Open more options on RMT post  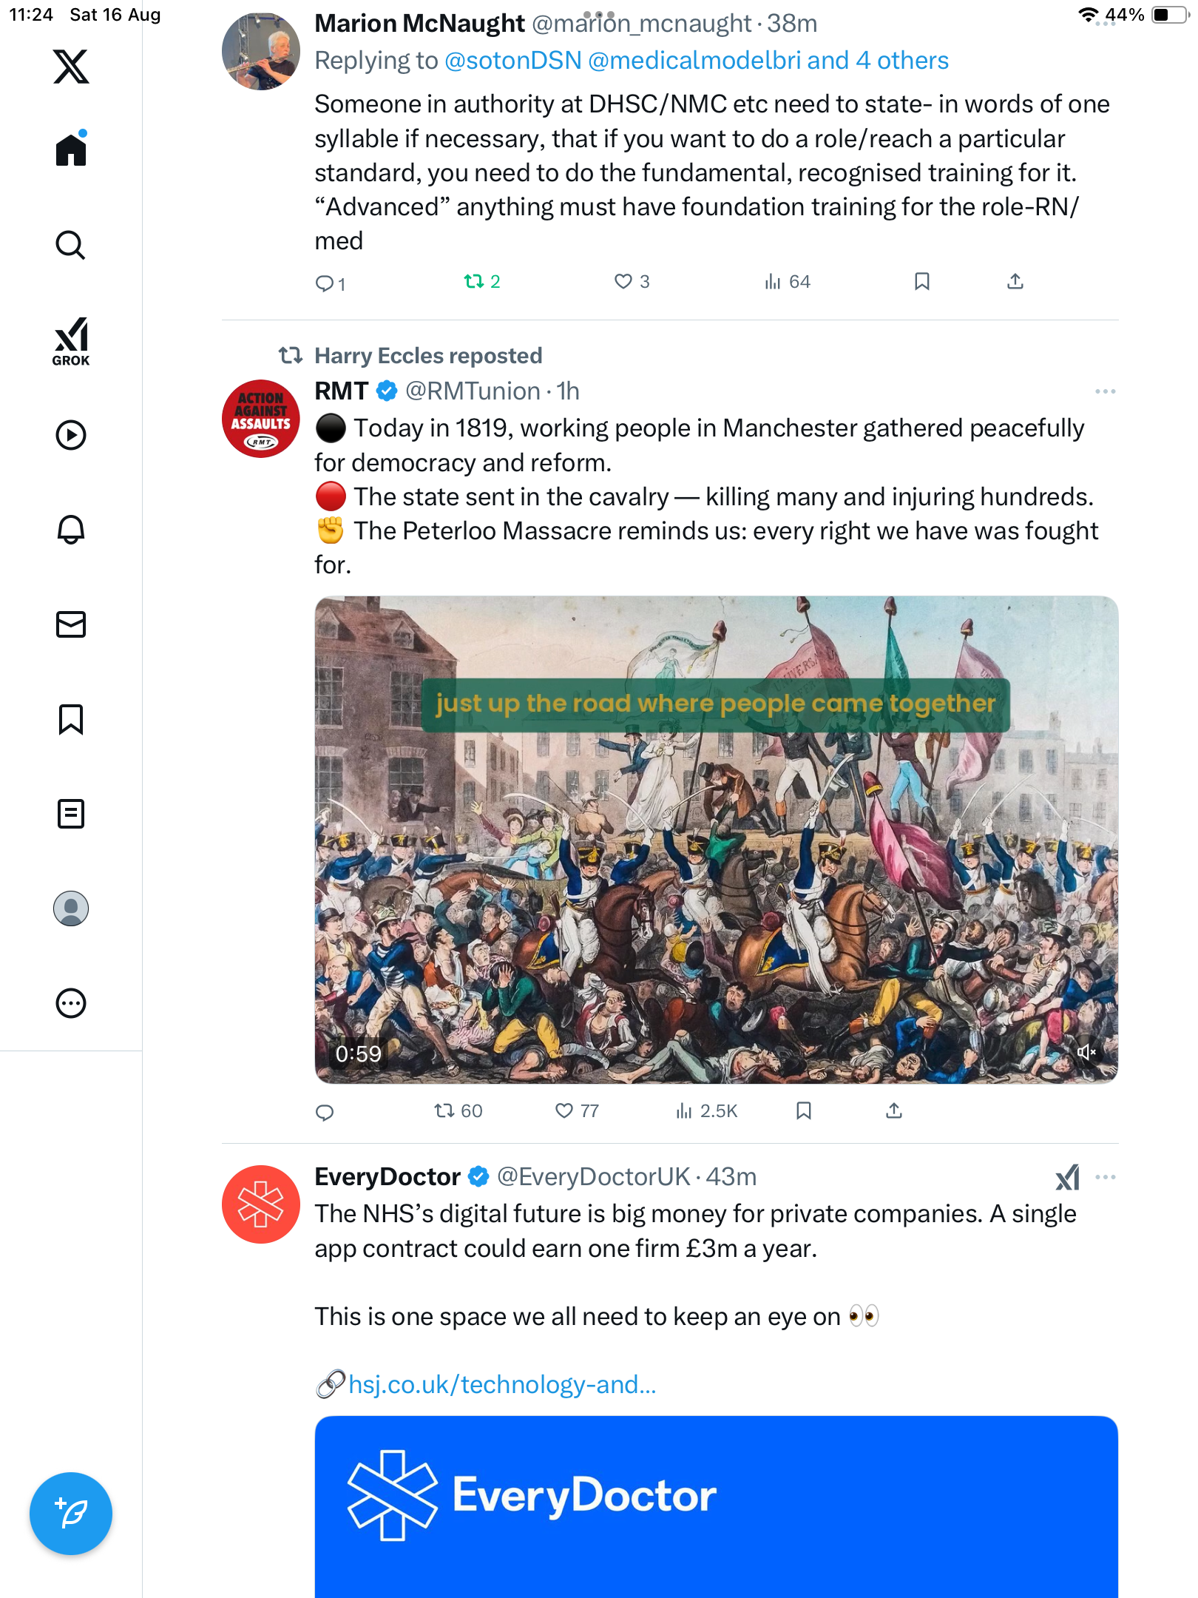pyautogui.click(x=1105, y=391)
